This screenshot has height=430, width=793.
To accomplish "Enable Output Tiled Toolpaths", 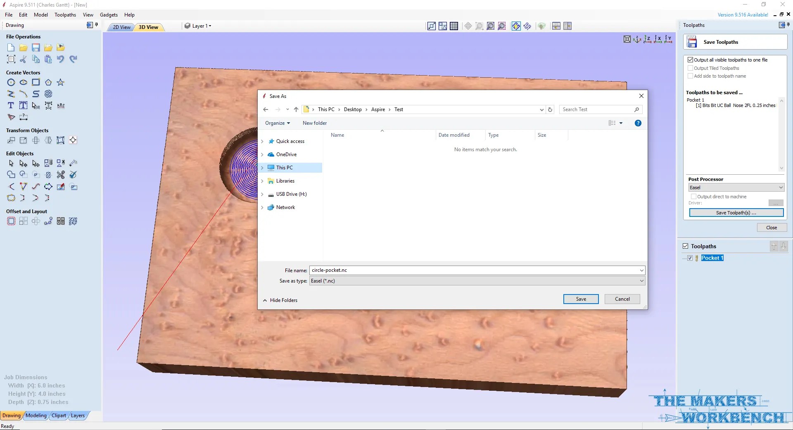I will pos(690,68).
